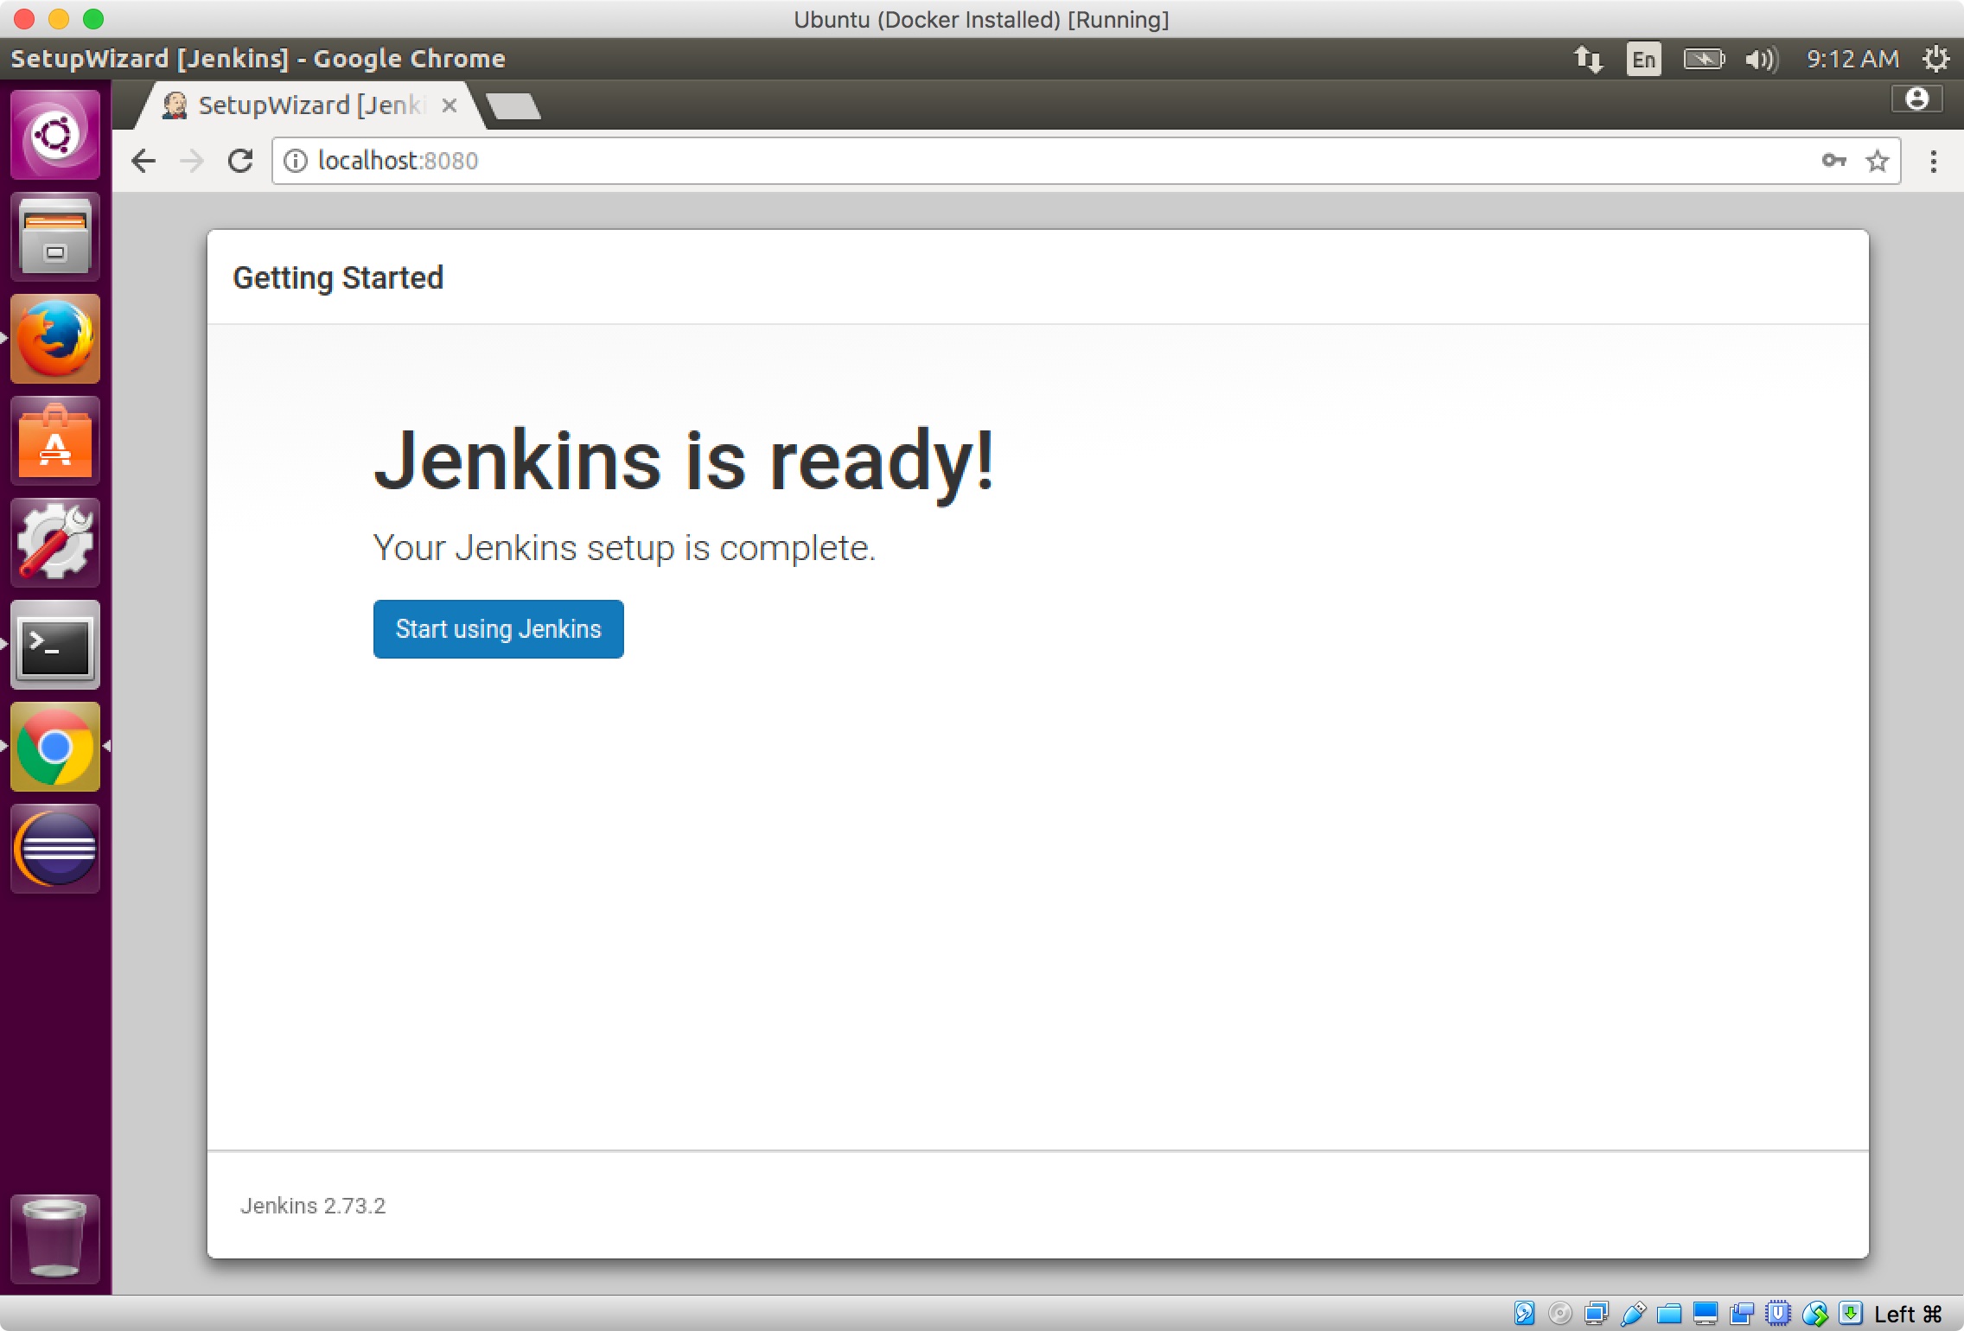The image size is (1964, 1331).
Task: Open the Ubuntu Dash search launcher
Action: [x=55, y=135]
